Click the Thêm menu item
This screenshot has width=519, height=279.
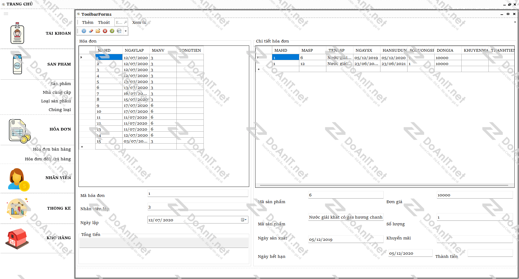pos(87,22)
